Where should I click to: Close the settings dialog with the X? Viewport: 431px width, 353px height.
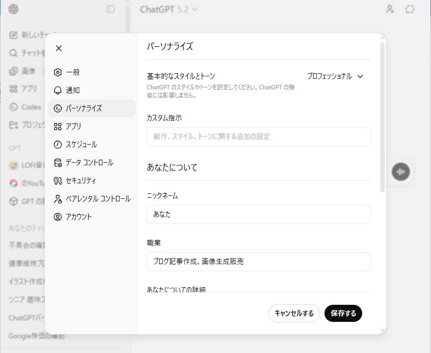(x=59, y=48)
